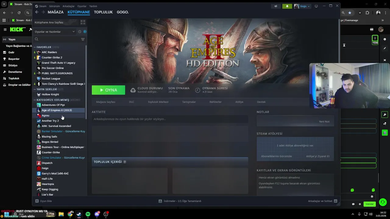Image resolution: width=390 pixels, height=219 pixels.
Task: Open Friends and Chat icon in footer
Action: [335, 201]
